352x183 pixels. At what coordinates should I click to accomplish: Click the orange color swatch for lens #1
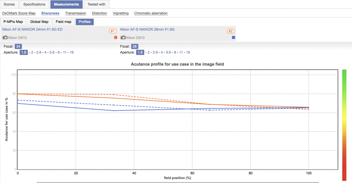point(116,38)
